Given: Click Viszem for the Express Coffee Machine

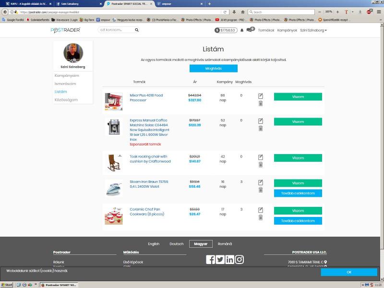Looking at the screenshot, I should (x=298, y=122).
